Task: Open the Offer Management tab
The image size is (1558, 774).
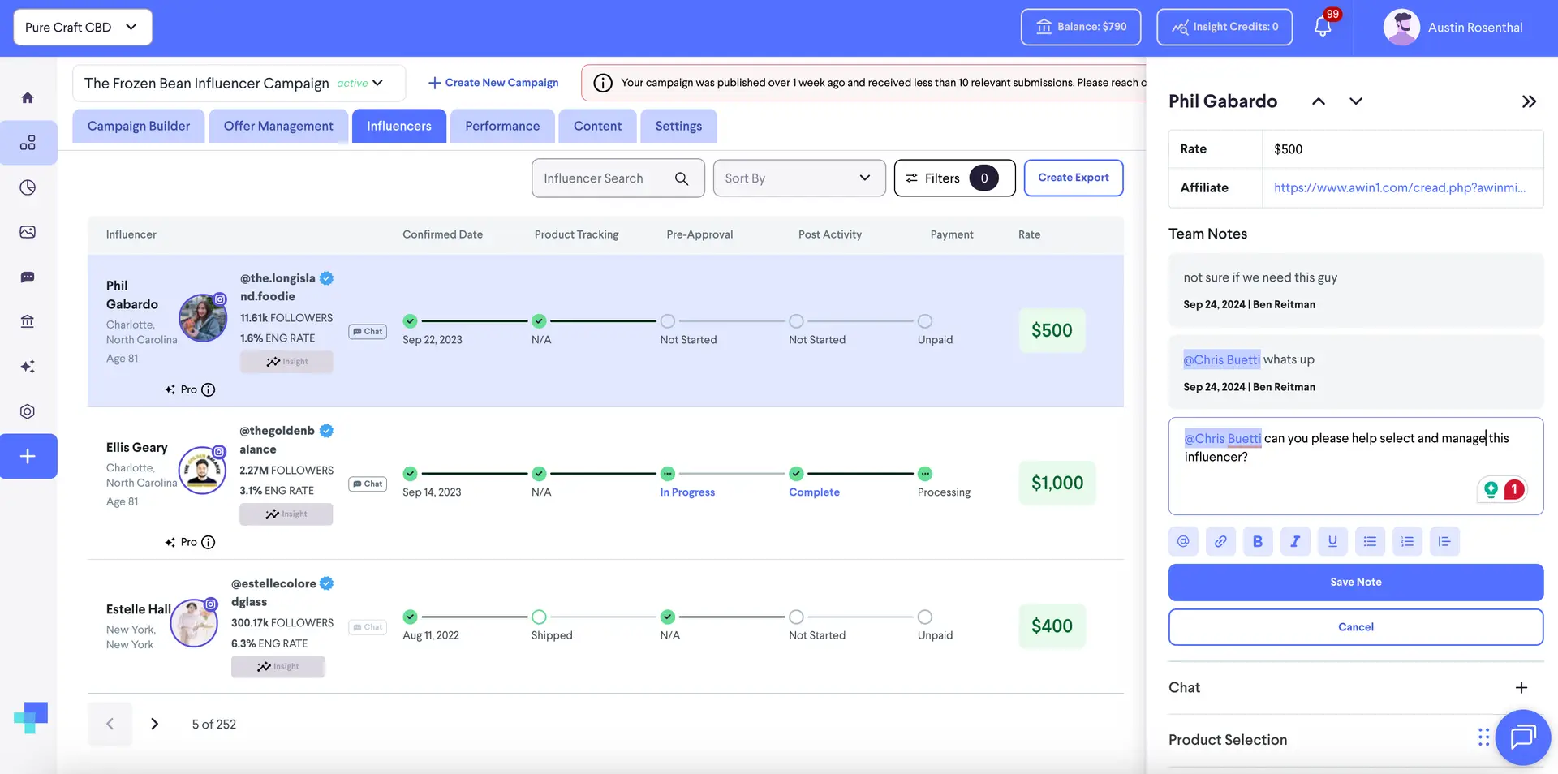Action: (x=278, y=127)
